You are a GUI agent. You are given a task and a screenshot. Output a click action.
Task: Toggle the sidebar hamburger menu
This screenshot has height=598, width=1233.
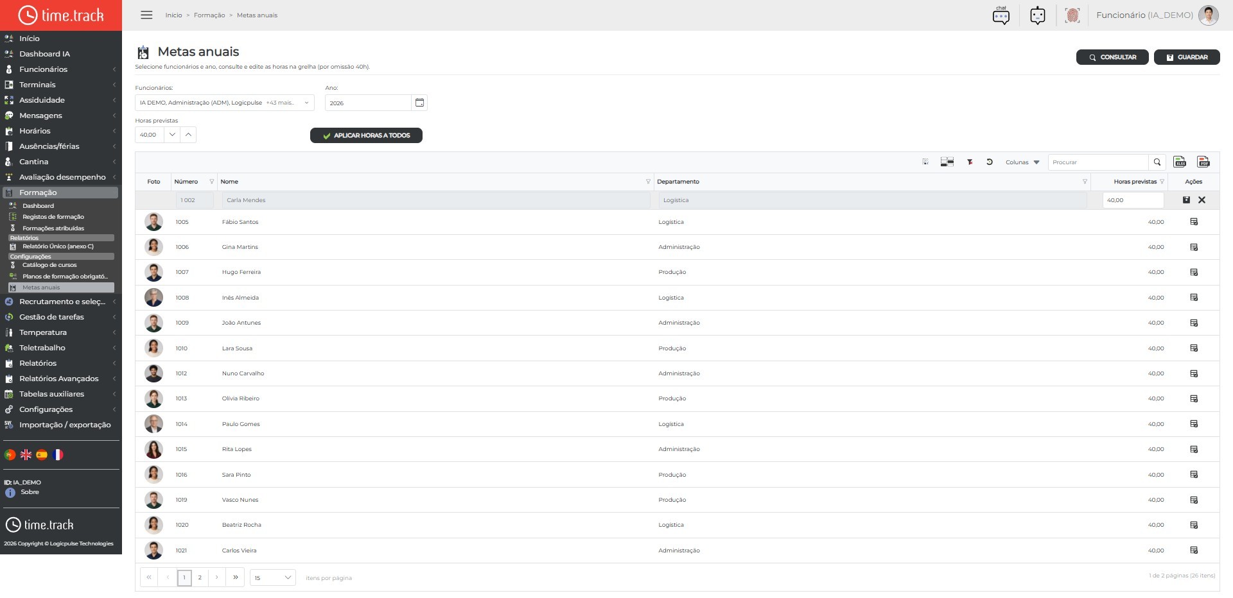(146, 15)
